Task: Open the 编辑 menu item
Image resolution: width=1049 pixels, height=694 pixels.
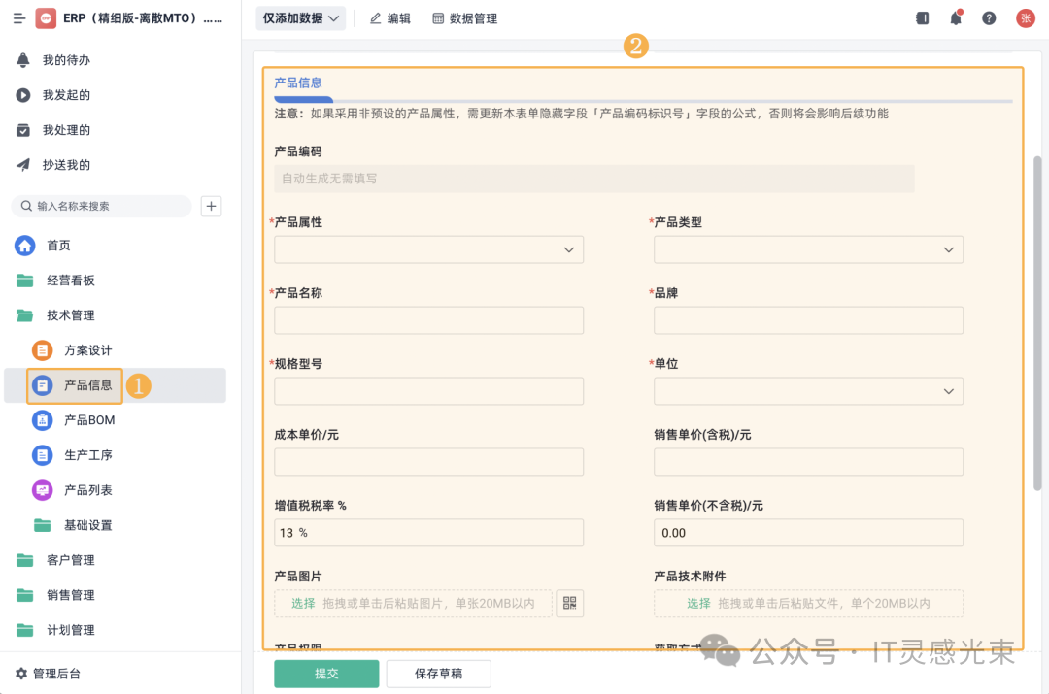Action: (x=389, y=18)
